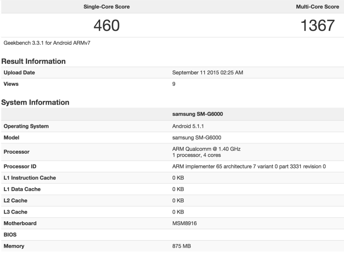Click the Upload Date row label
This screenshot has width=344, height=254.
point(19,73)
